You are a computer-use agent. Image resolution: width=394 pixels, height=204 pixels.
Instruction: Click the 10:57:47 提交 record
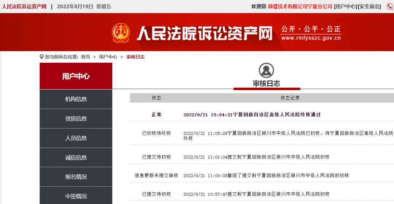pyautogui.click(x=256, y=194)
